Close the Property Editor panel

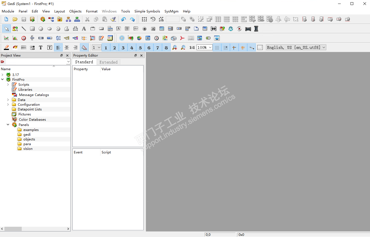[141, 56]
